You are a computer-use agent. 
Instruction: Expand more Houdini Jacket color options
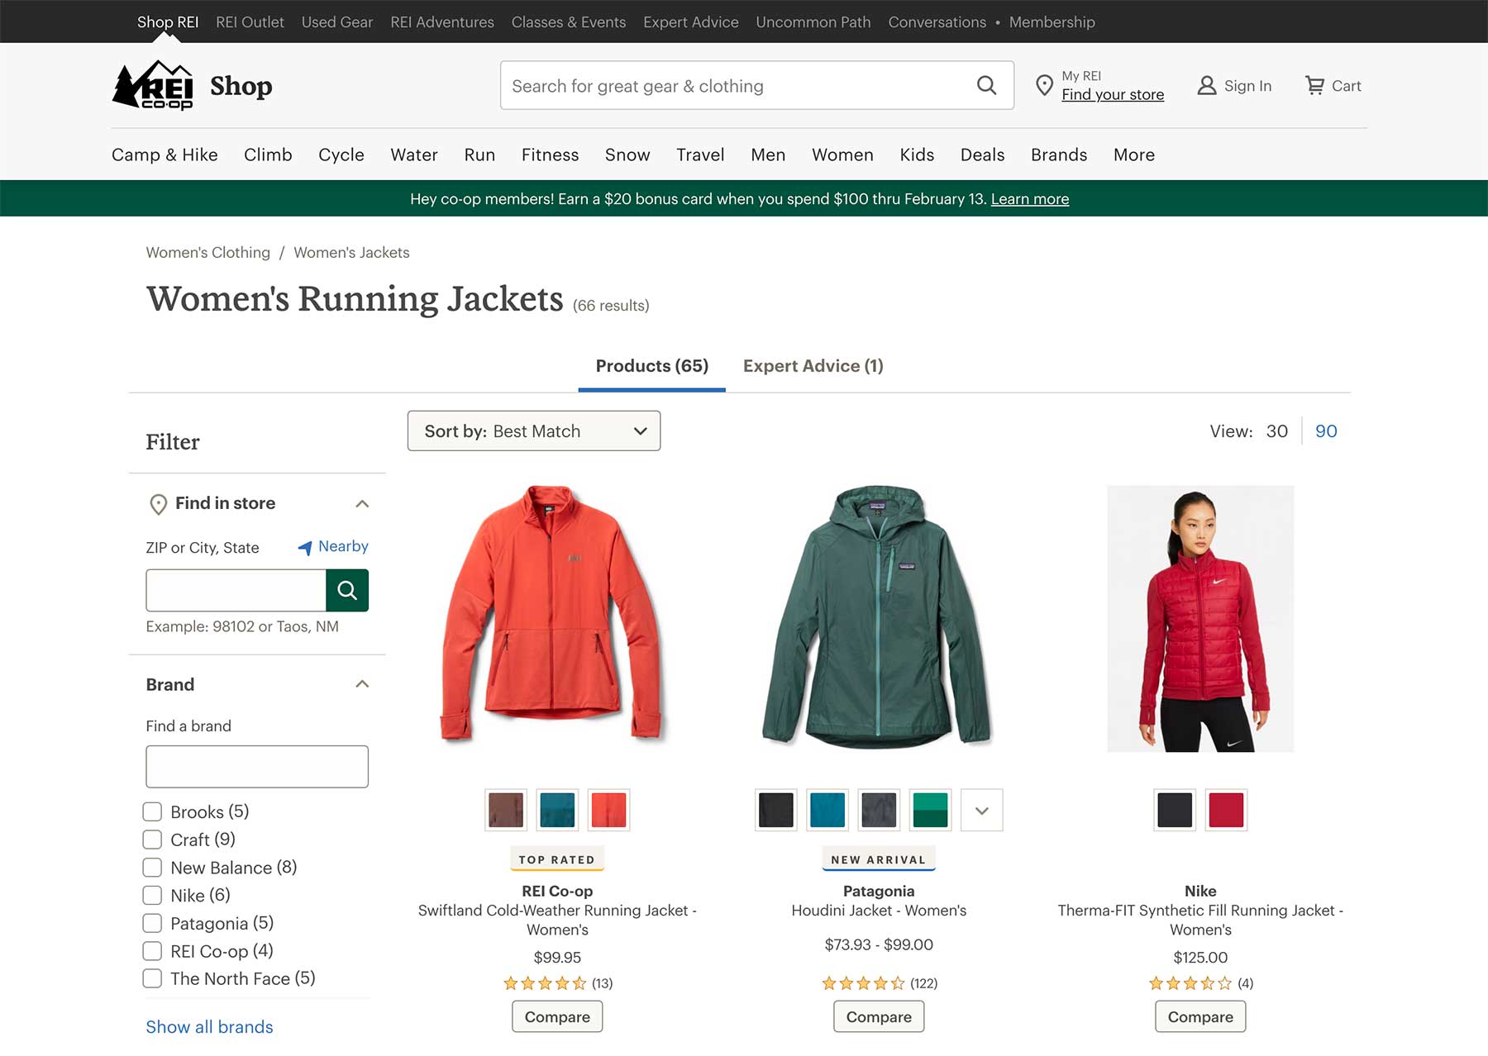coord(982,811)
